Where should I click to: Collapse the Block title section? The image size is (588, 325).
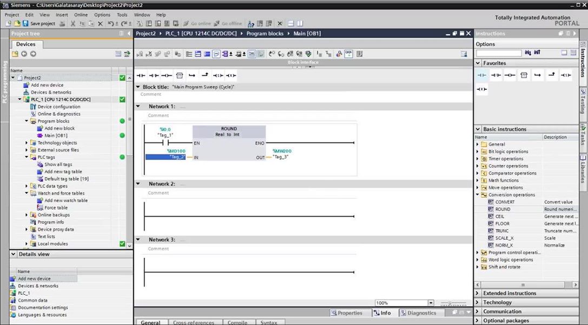(138, 87)
